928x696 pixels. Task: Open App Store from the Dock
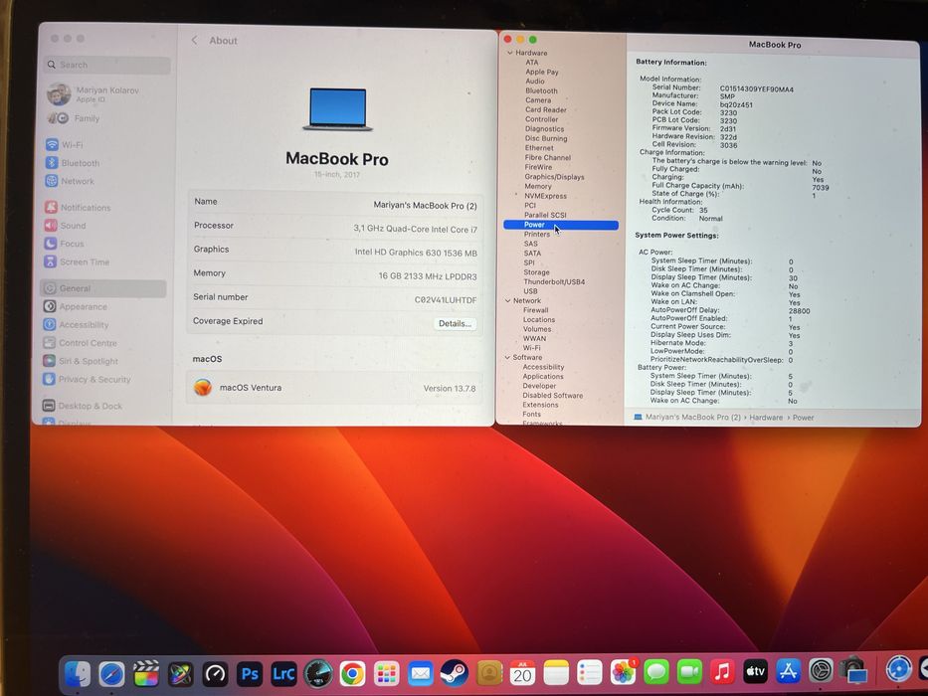pos(789,671)
